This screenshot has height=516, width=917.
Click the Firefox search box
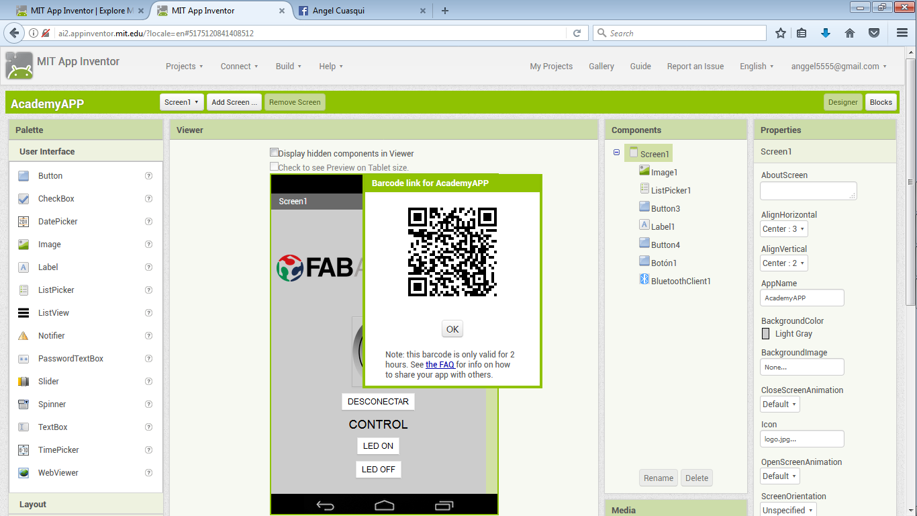click(679, 33)
